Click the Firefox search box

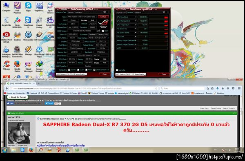pos(183,89)
